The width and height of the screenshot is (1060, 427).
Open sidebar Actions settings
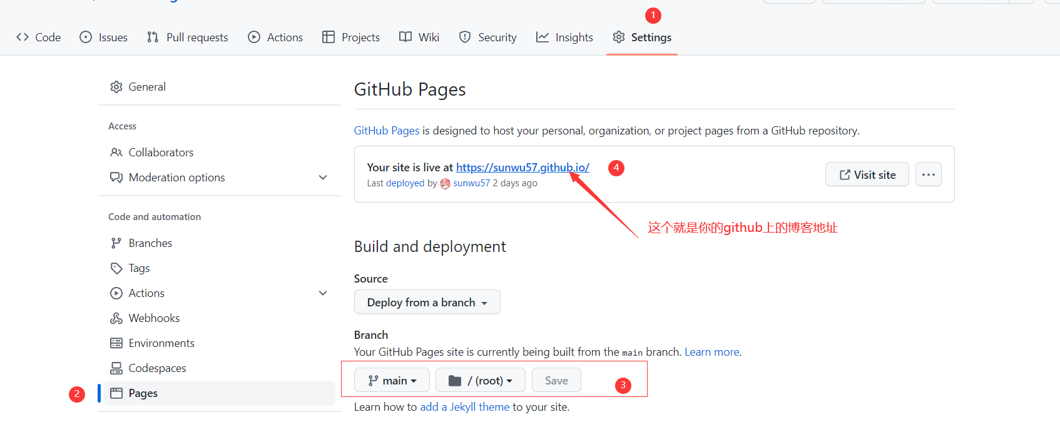[220, 293]
